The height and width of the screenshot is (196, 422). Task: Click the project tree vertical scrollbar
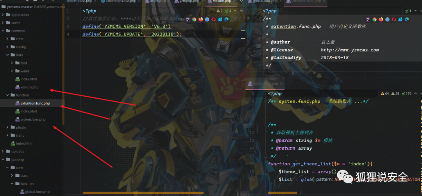pyautogui.click(x=63, y=64)
